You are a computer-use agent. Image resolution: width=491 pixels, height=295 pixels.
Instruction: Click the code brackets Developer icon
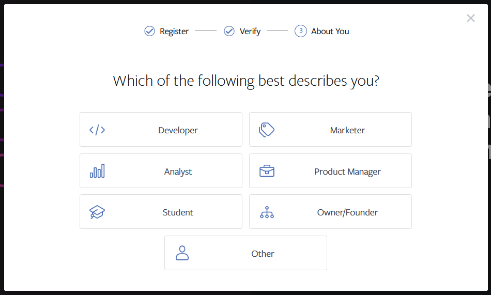pos(97,130)
